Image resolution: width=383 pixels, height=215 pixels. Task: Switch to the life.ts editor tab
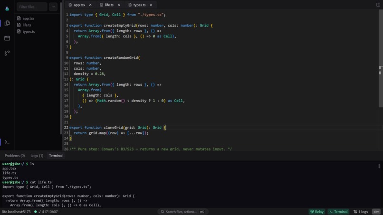(109, 5)
